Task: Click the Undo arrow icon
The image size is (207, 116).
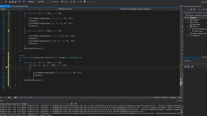Action: [x=19, y=2]
